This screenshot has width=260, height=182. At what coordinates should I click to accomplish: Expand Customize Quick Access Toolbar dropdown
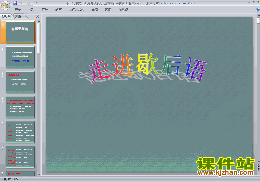click(36, 3)
